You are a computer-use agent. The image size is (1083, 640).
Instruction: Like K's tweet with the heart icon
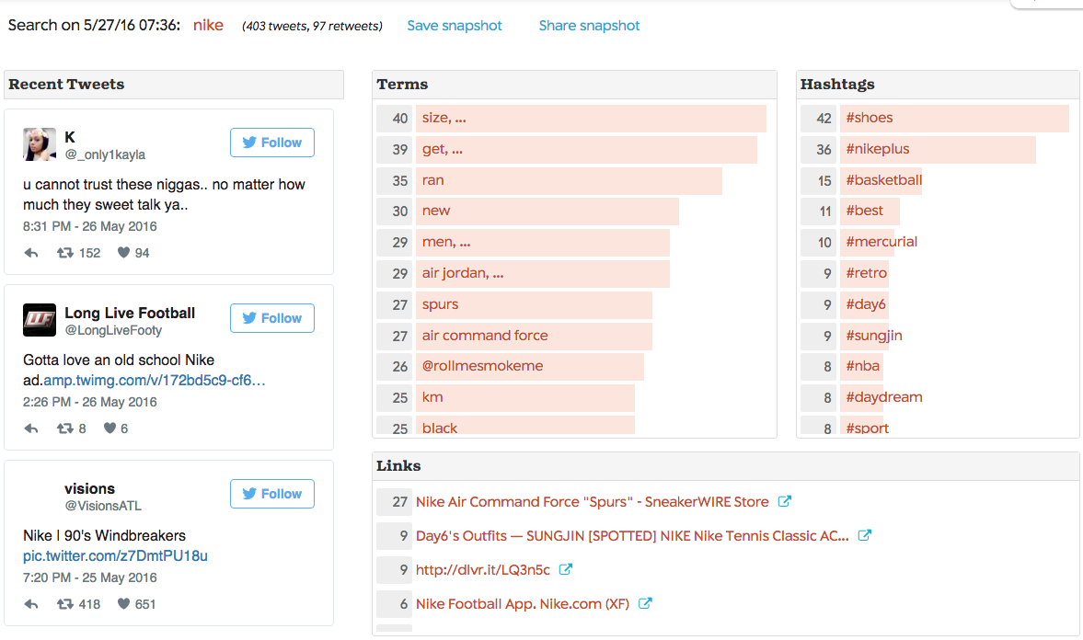tap(123, 252)
